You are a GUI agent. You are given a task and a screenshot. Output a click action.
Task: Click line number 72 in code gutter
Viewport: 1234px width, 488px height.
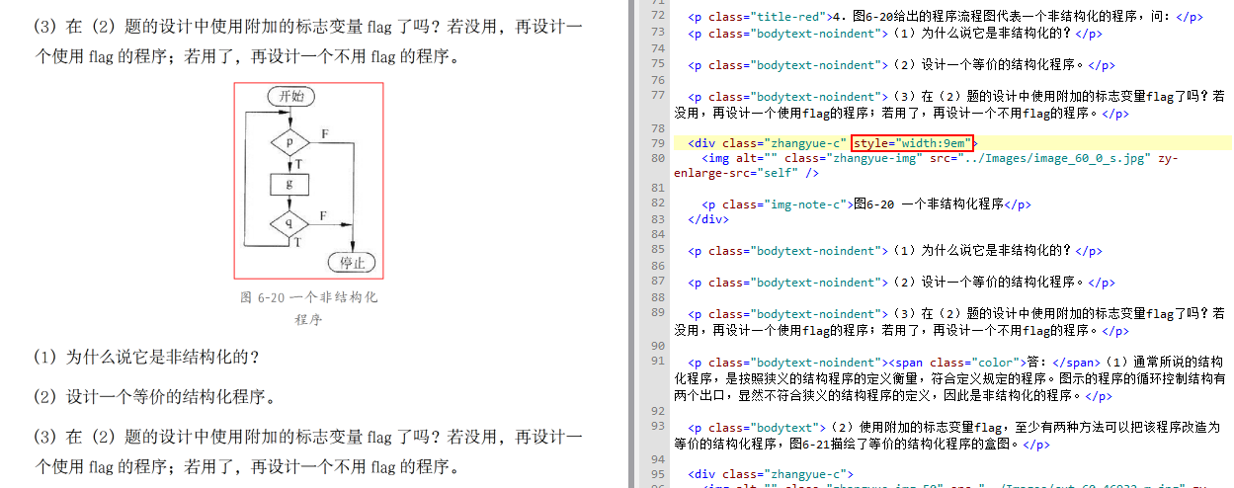[659, 17]
